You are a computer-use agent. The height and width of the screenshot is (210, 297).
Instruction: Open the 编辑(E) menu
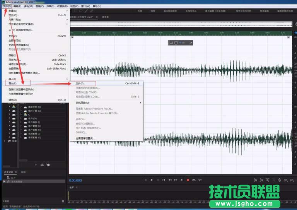click(x=17, y=6)
